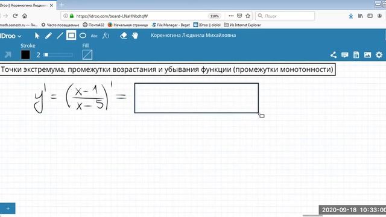This screenshot has width=386, height=217.
Task: Select the Line tool
Action: (x=60, y=36)
